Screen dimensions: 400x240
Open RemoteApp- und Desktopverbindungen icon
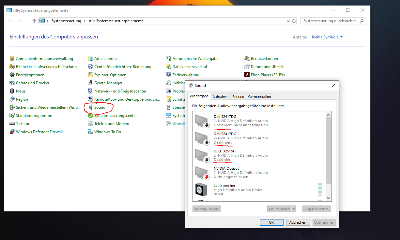point(91,99)
